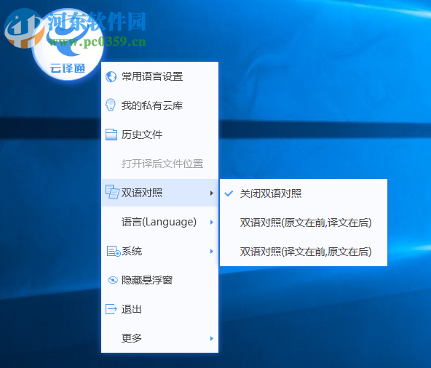431x368 pixels.
Task: Choose 历史文件 from the menu
Action: [159, 135]
